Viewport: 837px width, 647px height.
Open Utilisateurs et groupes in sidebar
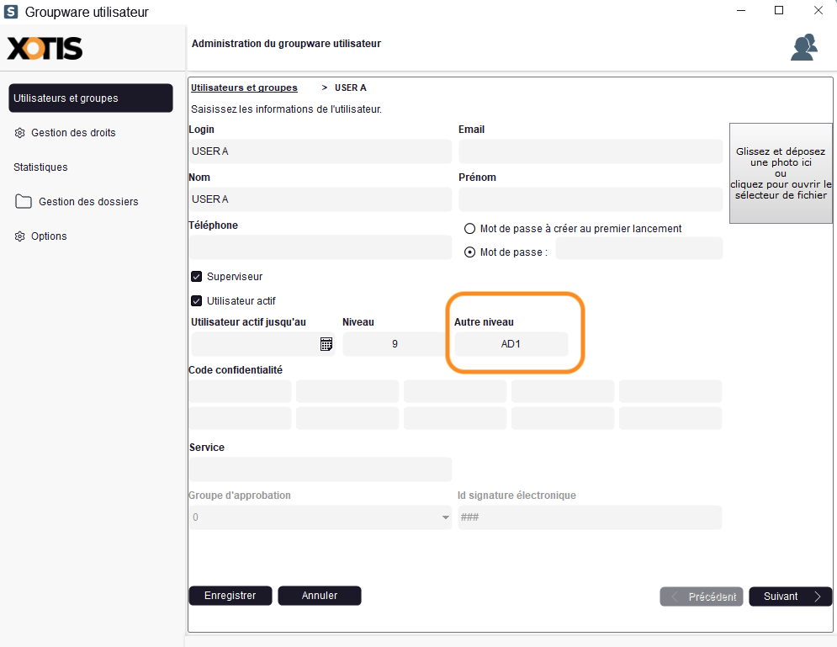tap(90, 98)
